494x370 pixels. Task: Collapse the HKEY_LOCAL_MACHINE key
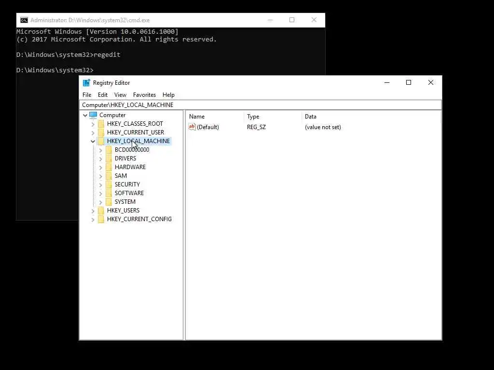(x=93, y=141)
